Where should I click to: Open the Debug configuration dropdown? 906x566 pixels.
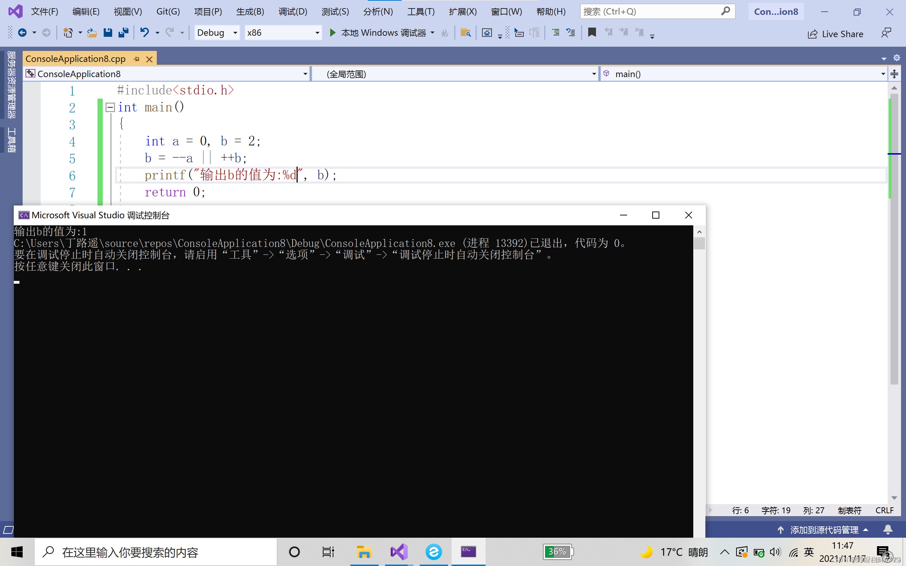tap(235, 33)
